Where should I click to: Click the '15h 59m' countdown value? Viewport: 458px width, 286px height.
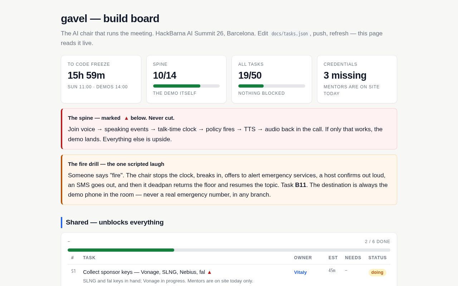pyautogui.click(x=86, y=75)
